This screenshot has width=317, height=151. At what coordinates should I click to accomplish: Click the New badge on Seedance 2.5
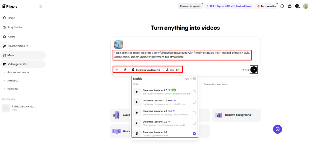[173, 90]
